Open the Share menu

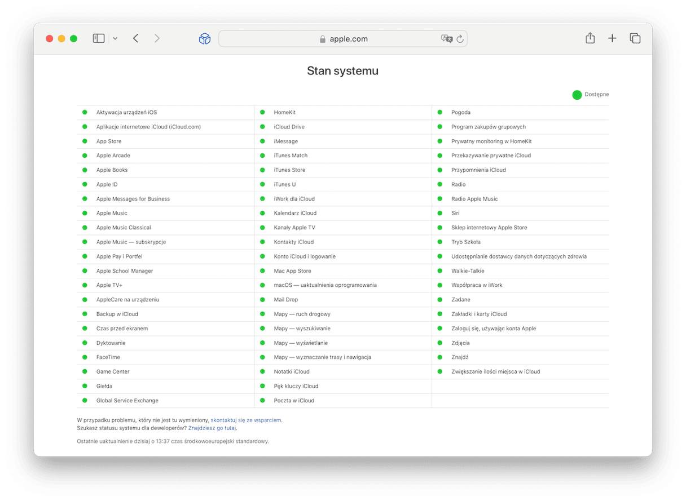(x=590, y=38)
